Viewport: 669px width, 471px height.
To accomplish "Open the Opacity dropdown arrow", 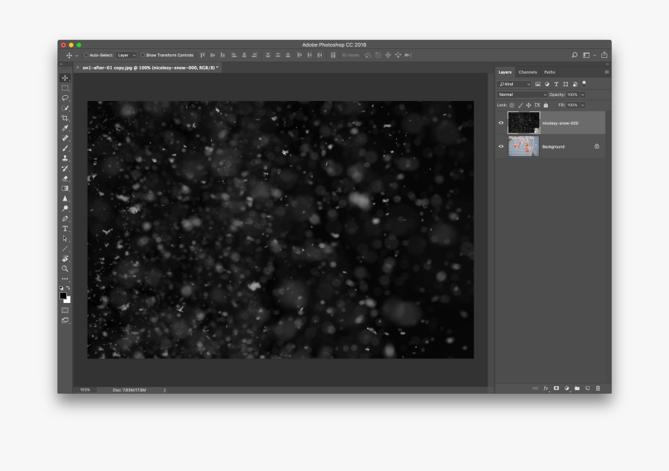I will tap(583, 94).
